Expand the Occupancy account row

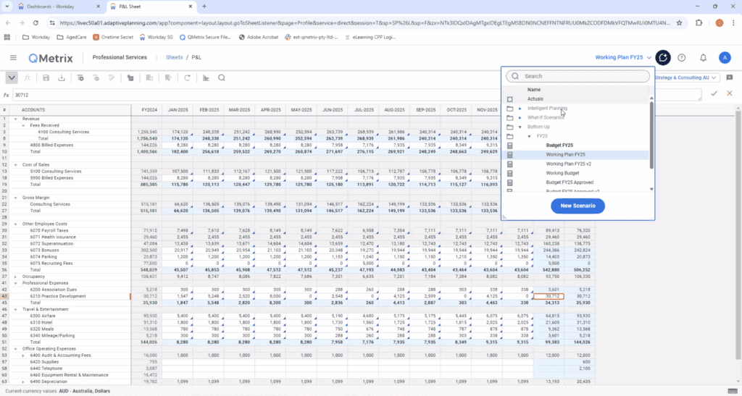point(15,277)
